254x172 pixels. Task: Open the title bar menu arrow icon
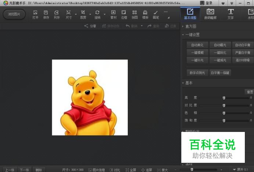coord(232,3)
